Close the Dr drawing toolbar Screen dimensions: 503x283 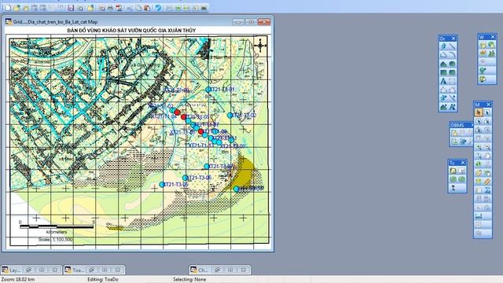point(453,39)
